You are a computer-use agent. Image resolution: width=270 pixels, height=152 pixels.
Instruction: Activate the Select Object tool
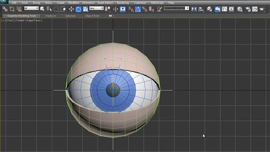pos(42,9)
